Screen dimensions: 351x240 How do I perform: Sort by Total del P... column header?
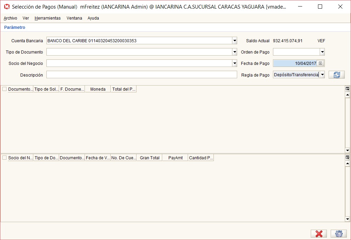[x=123, y=89]
